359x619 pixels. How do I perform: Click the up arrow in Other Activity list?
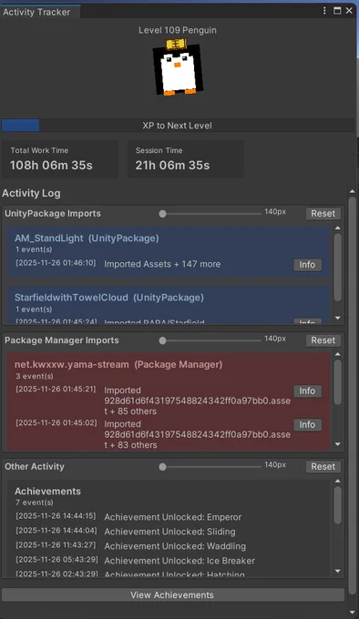pos(338,482)
